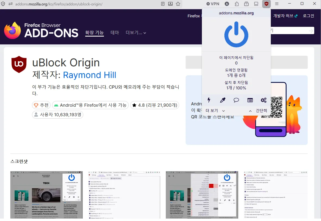This screenshot has height=221, width=321.
Task: Open the second screenshot showing filter lists
Action: (x=124, y=195)
